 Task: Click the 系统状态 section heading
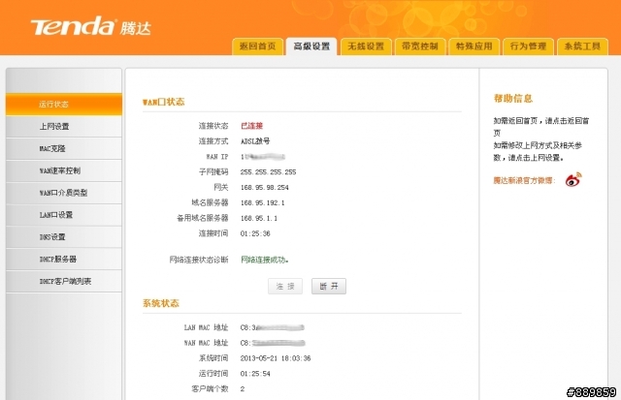click(161, 303)
